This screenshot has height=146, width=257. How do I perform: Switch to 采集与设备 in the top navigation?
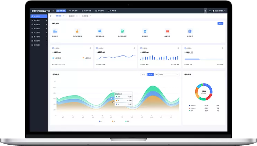point(86,11)
